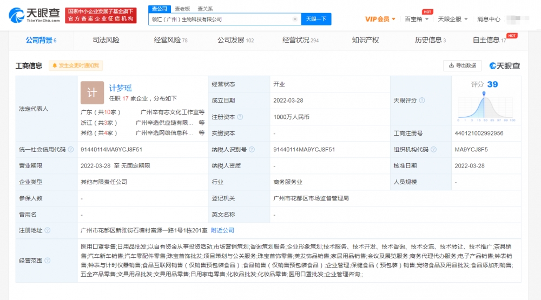Open the 公司背景 tab

click(41, 41)
